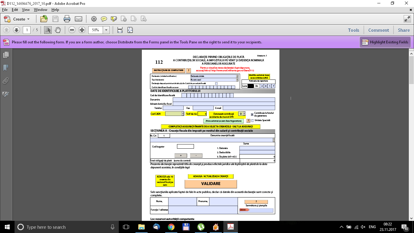Viewport: 414px width, 233px height.
Task: Send file via envelope email icon
Action: [x=78, y=19]
